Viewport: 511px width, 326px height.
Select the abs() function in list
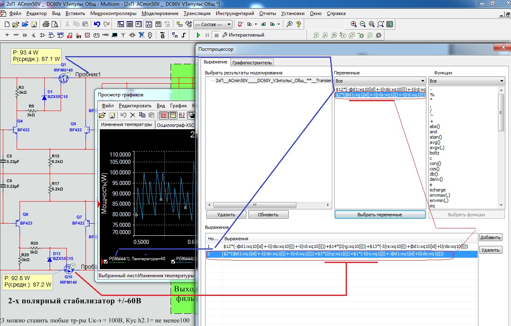[436, 126]
